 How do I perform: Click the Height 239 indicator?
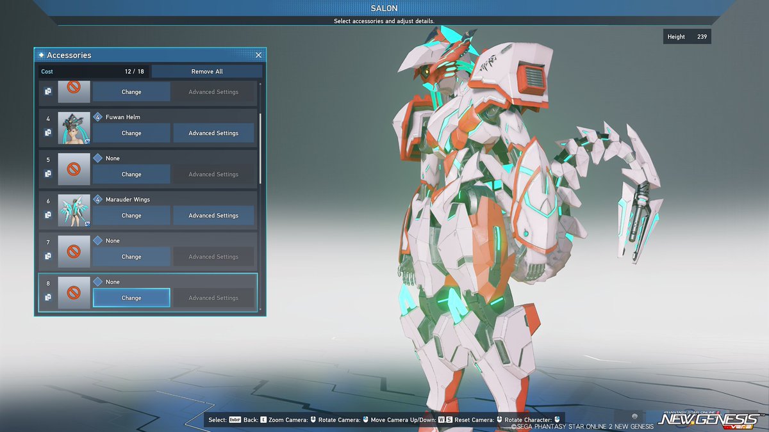point(687,36)
